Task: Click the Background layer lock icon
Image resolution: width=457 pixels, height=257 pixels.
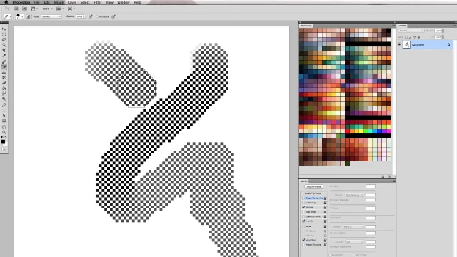Action: (448, 44)
